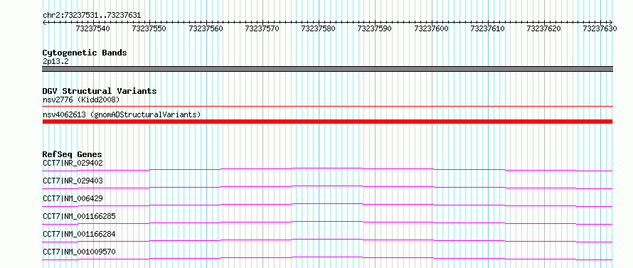
Task: Open the nsv4062613 gnomADStructuralVariants label
Action: coord(122,114)
